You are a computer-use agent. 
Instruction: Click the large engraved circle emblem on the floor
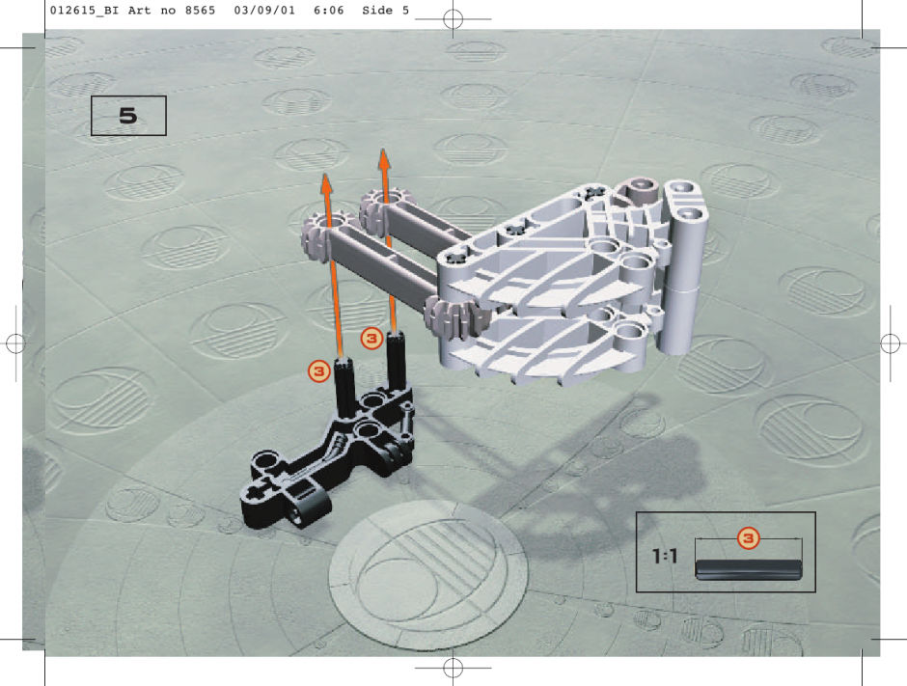coord(428,575)
